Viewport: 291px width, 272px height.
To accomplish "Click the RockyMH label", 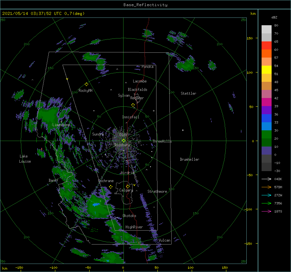I will point(85,91).
